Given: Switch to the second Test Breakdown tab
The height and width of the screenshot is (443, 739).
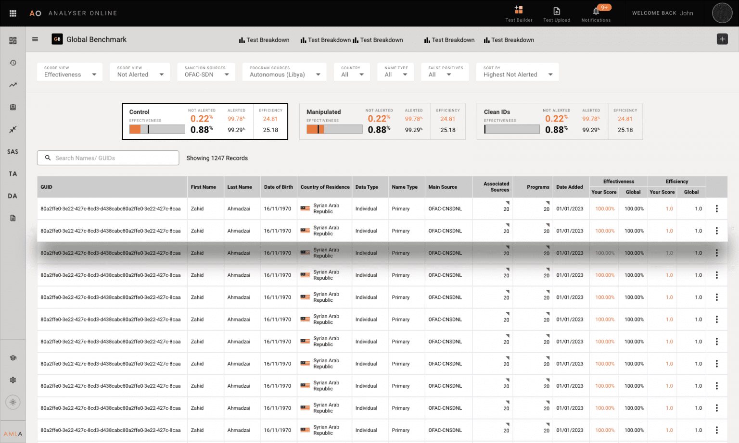Looking at the screenshot, I should (325, 40).
